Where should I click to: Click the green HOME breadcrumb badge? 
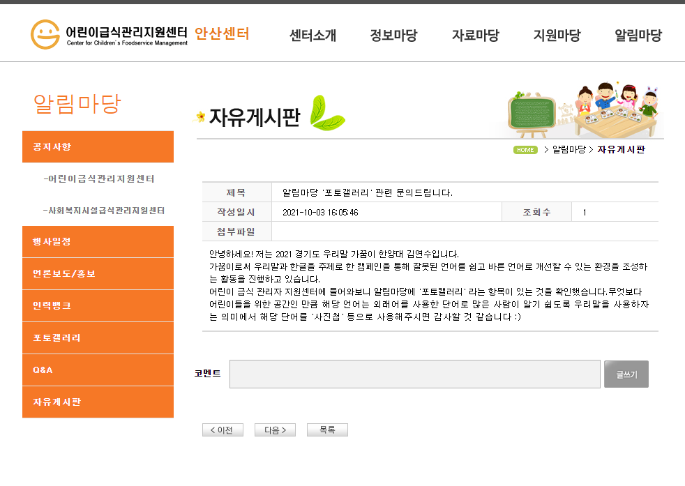[x=525, y=150]
